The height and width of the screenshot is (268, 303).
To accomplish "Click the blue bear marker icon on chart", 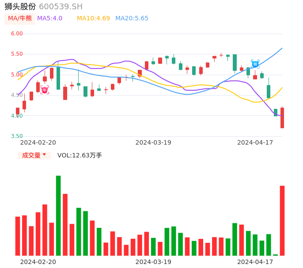I will pos(255,64).
